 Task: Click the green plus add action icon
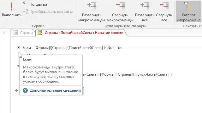16,90
